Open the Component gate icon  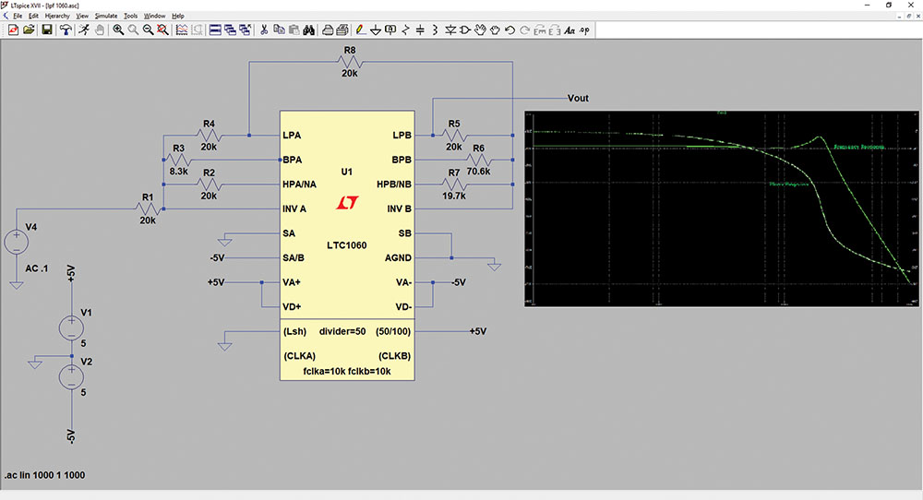(x=465, y=30)
